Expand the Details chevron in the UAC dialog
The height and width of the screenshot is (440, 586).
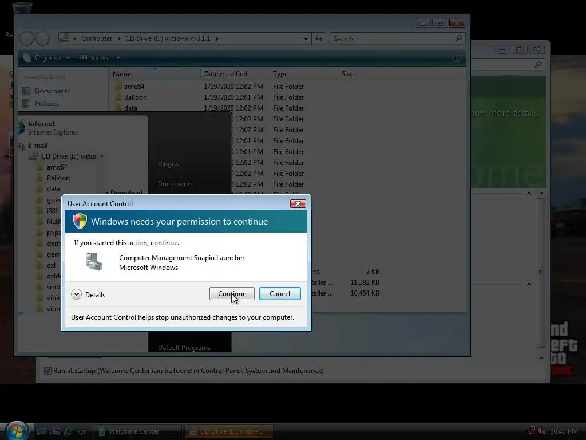pyautogui.click(x=76, y=294)
